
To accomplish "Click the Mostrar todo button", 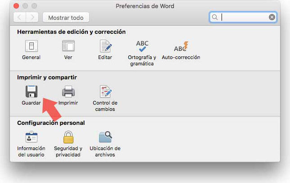I will 66,18.
